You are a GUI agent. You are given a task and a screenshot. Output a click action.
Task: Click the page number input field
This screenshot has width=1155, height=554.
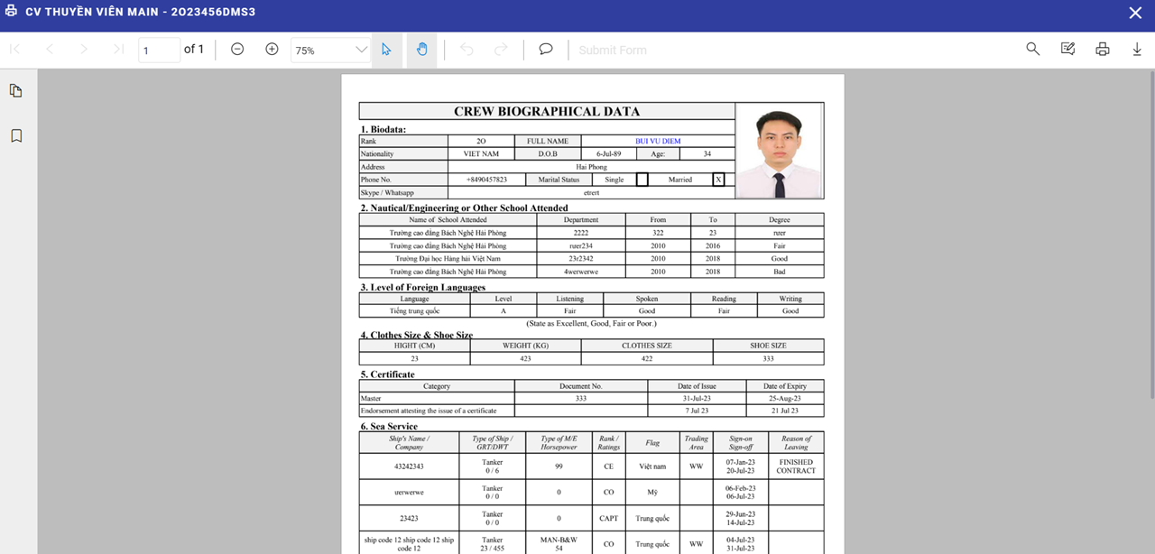pyautogui.click(x=159, y=51)
